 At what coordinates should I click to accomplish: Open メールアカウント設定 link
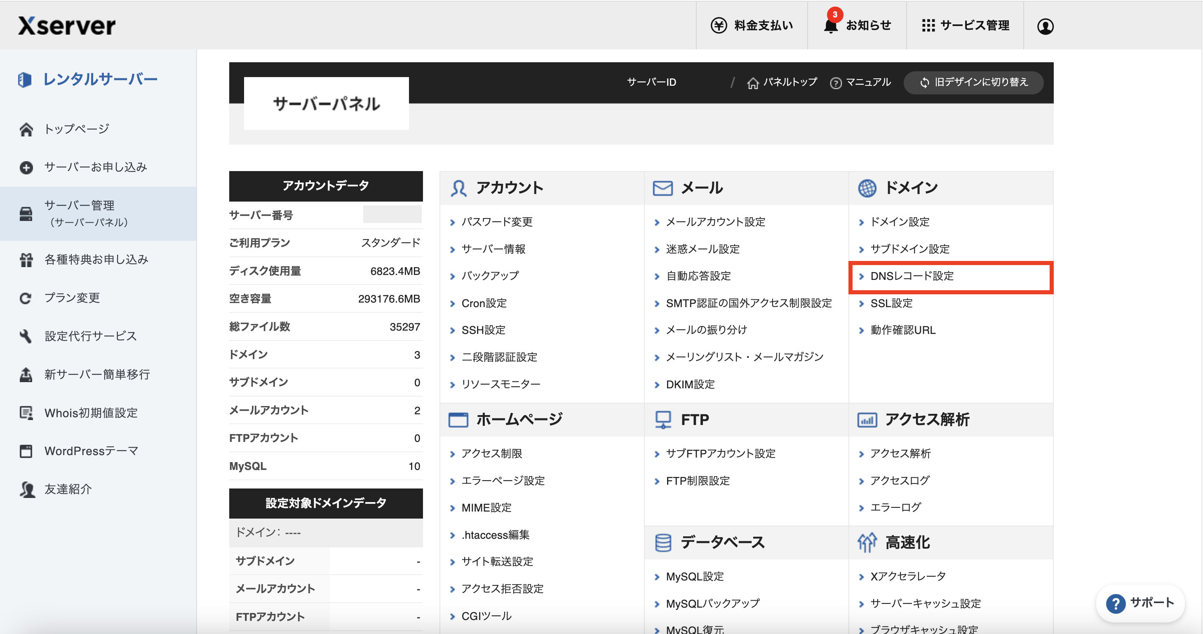[x=715, y=222]
